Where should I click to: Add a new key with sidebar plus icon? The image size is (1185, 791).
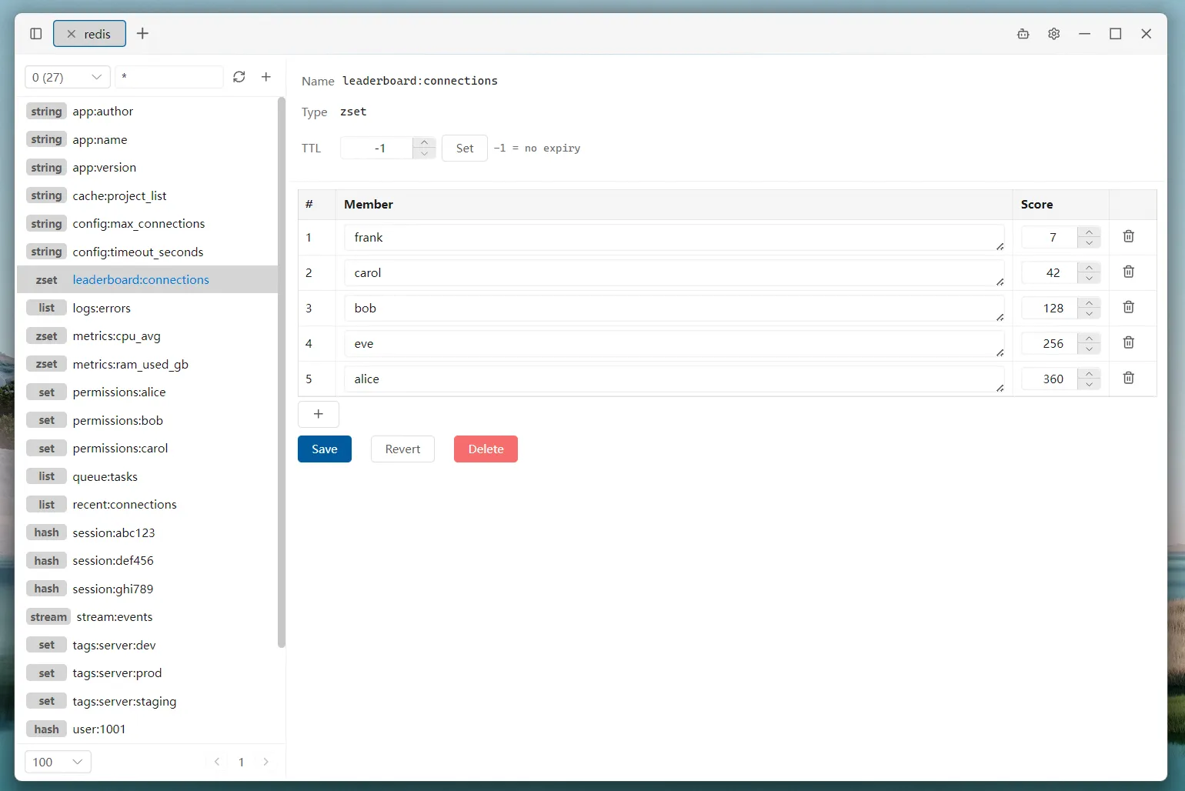click(266, 77)
